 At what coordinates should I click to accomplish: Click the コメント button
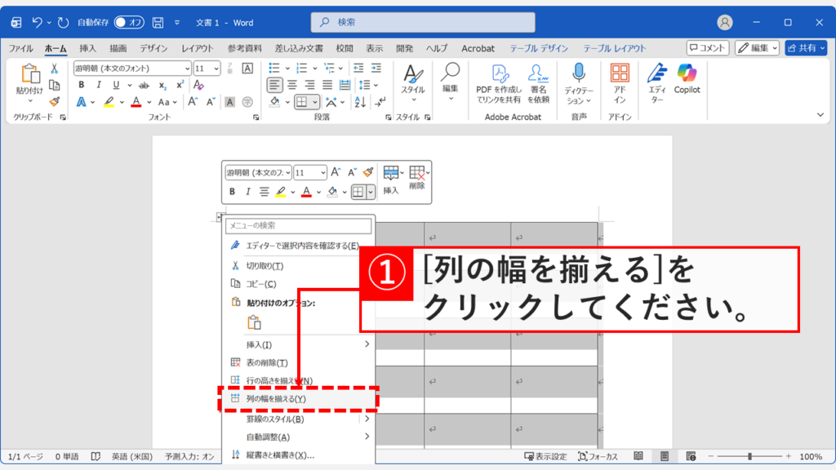[710, 47]
